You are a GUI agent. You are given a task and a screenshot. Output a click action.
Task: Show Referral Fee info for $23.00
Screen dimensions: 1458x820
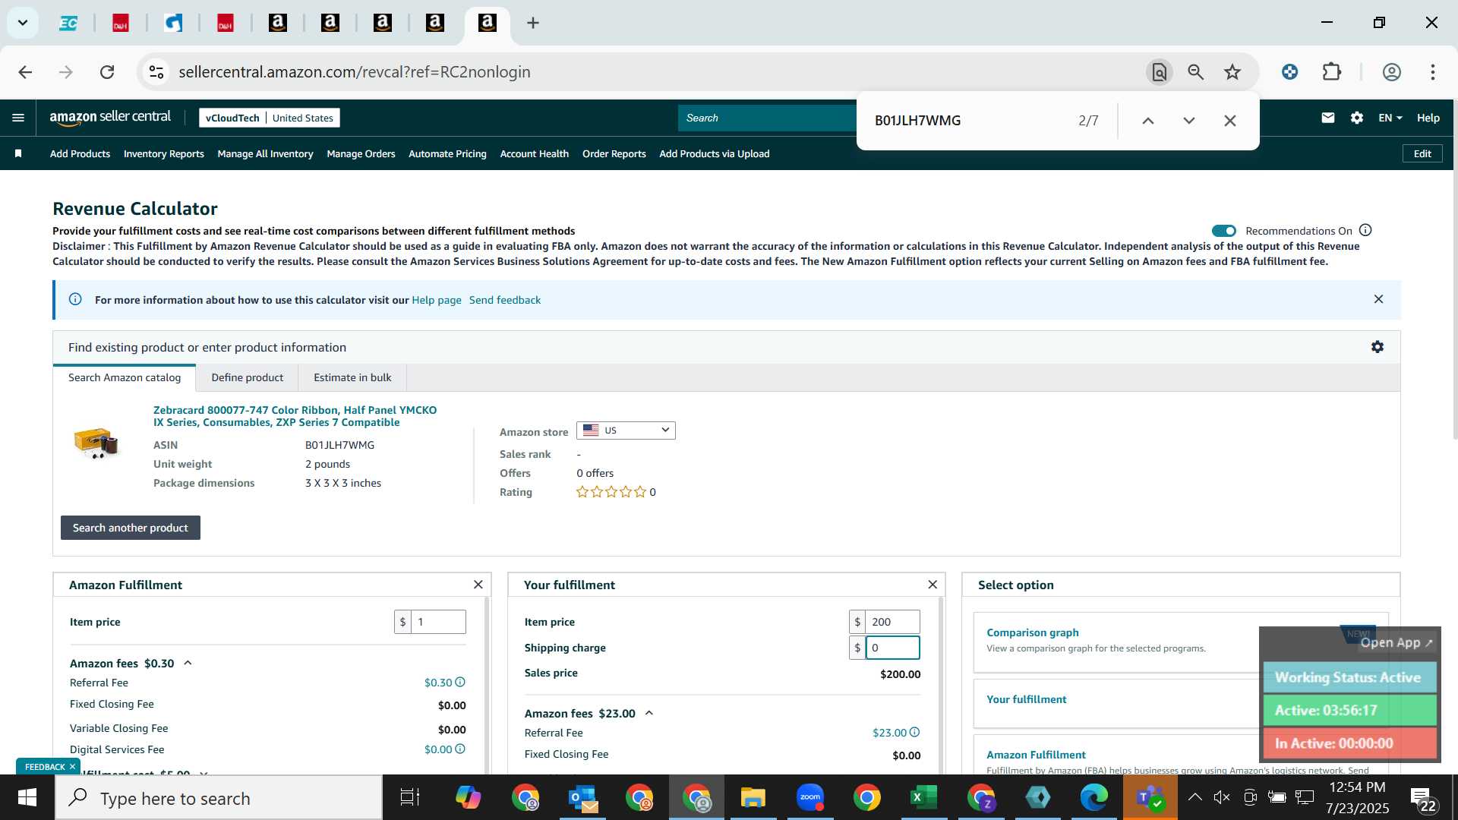tap(914, 732)
